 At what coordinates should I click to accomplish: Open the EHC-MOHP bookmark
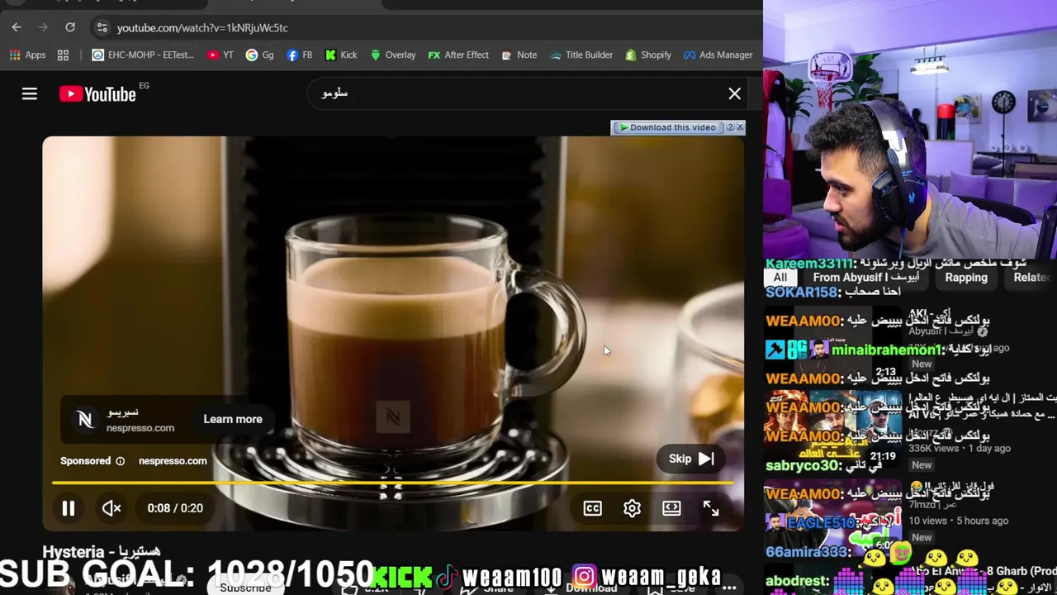(x=143, y=55)
